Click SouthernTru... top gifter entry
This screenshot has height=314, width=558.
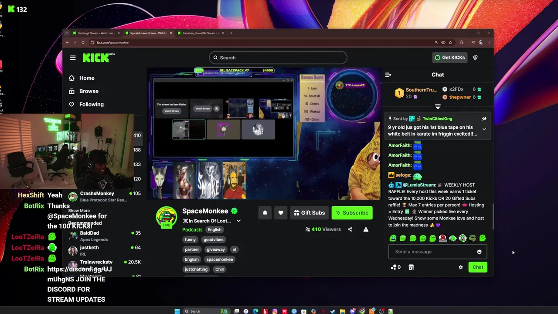(x=415, y=93)
